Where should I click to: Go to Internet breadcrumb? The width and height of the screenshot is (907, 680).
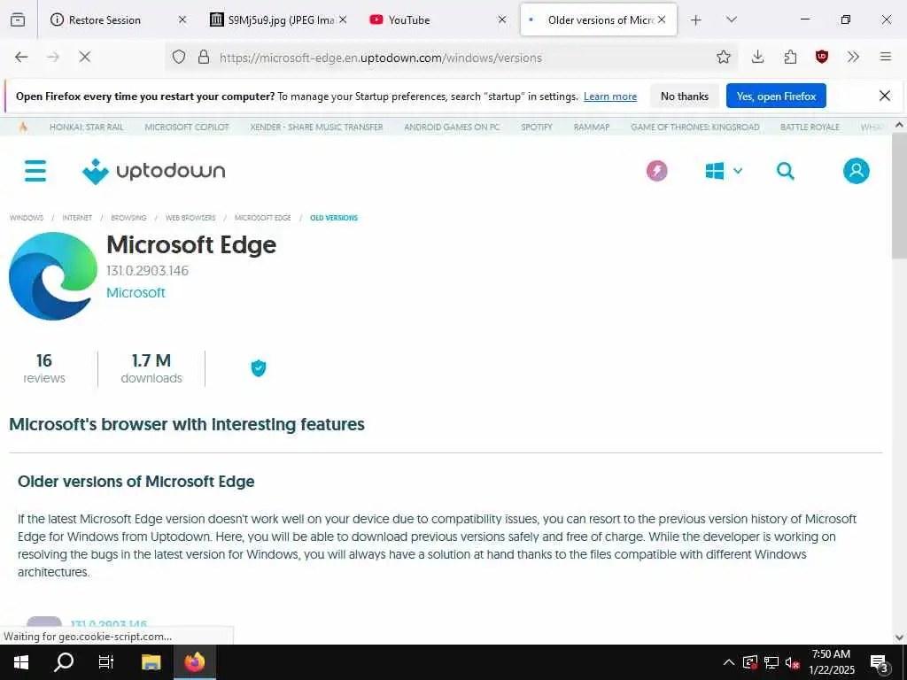pyautogui.click(x=77, y=218)
